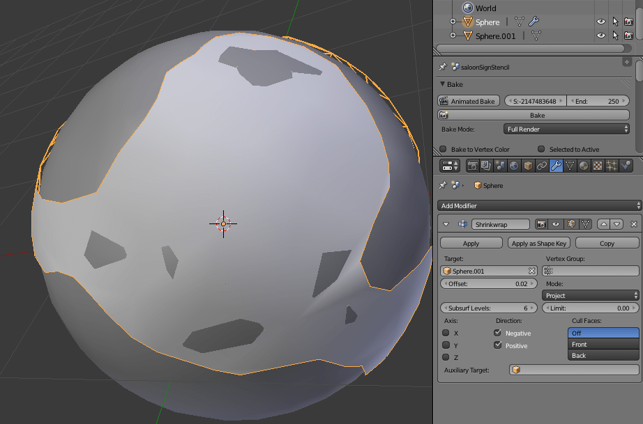This screenshot has height=424, width=643.
Task: Click the Offset value slider
Action: [x=488, y=283]
